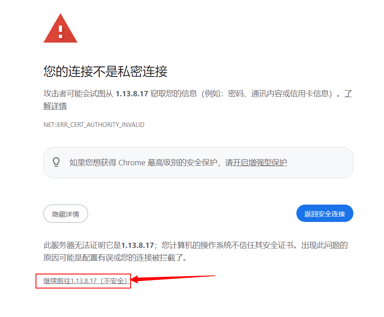384x317 pixels.
Task: Click bold 1.13.8.17 in the server details paragraph
Action: [137, 245]
